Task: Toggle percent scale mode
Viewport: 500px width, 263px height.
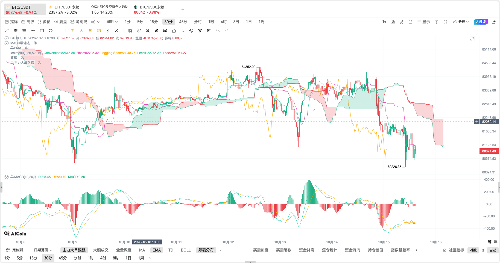Action: point(483,250)
